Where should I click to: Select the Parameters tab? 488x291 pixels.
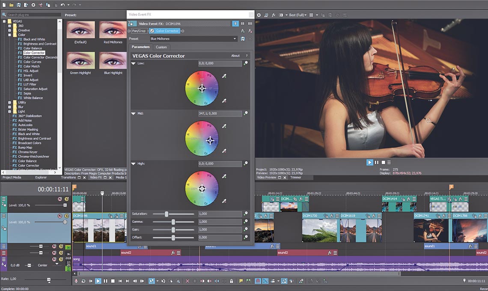(141, 47)
